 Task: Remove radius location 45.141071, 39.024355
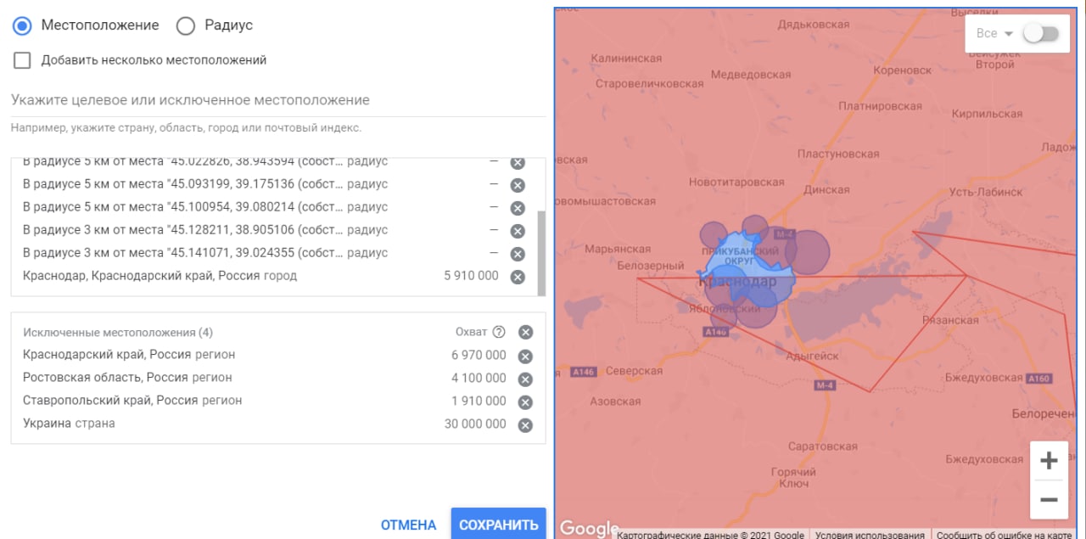pyautogui.click(x=518, y=254)
